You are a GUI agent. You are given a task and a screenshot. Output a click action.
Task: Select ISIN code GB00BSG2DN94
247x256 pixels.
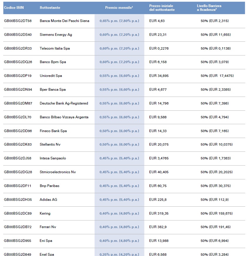(x=18, y=90)
